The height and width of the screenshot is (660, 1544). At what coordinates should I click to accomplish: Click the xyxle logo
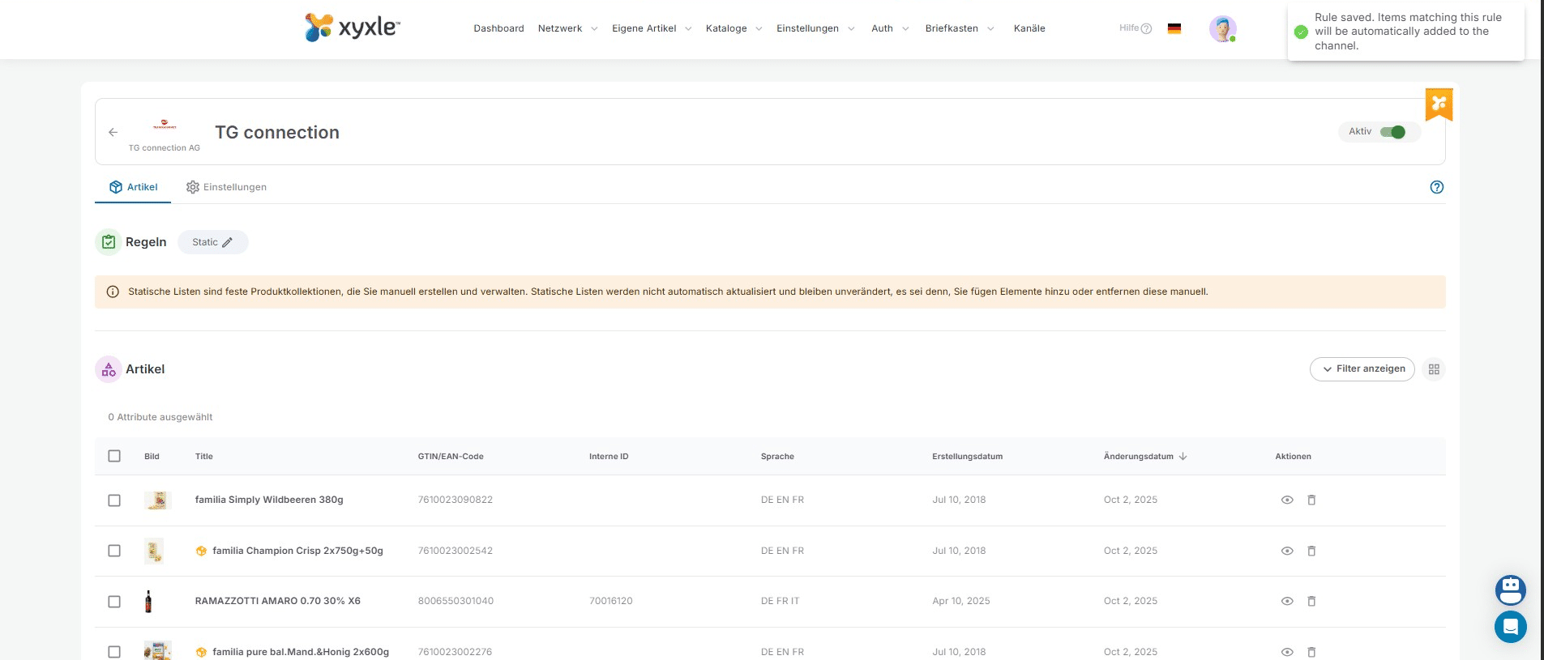pos(352,28)
